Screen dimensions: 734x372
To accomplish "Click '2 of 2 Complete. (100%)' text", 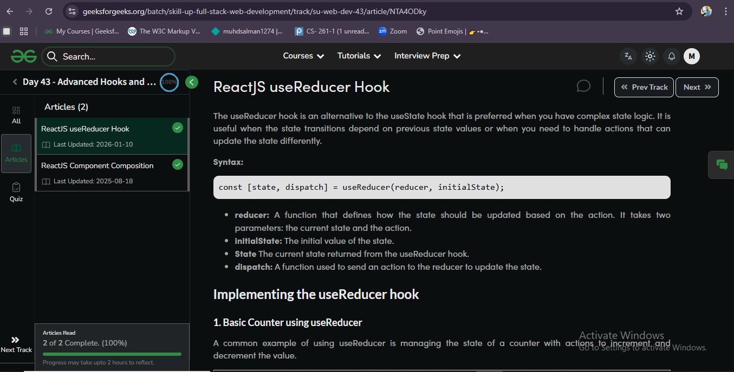I will pos(85,343).
